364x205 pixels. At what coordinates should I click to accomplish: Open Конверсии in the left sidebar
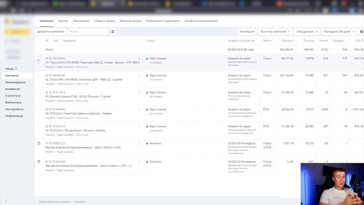pos(13,89)
